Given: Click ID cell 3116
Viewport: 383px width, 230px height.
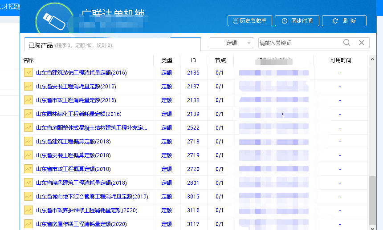Looking at the screenshot, I should (193, 210).
